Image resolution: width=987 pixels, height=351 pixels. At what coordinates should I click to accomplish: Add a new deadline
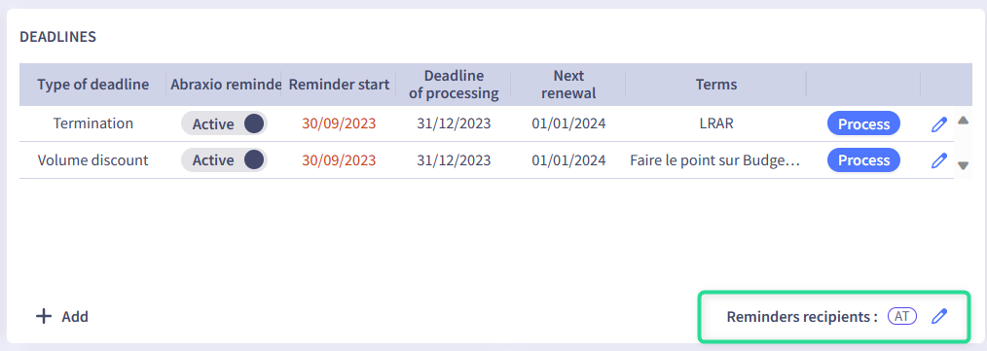(62, 316)
